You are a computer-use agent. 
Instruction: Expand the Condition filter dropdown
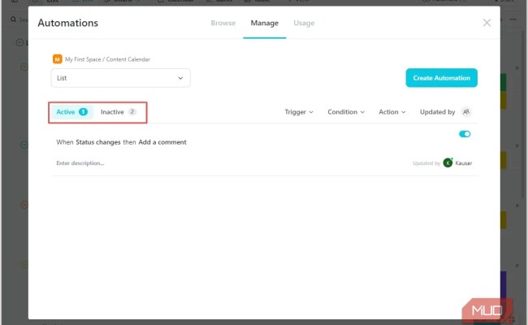(x=346, y=112)
